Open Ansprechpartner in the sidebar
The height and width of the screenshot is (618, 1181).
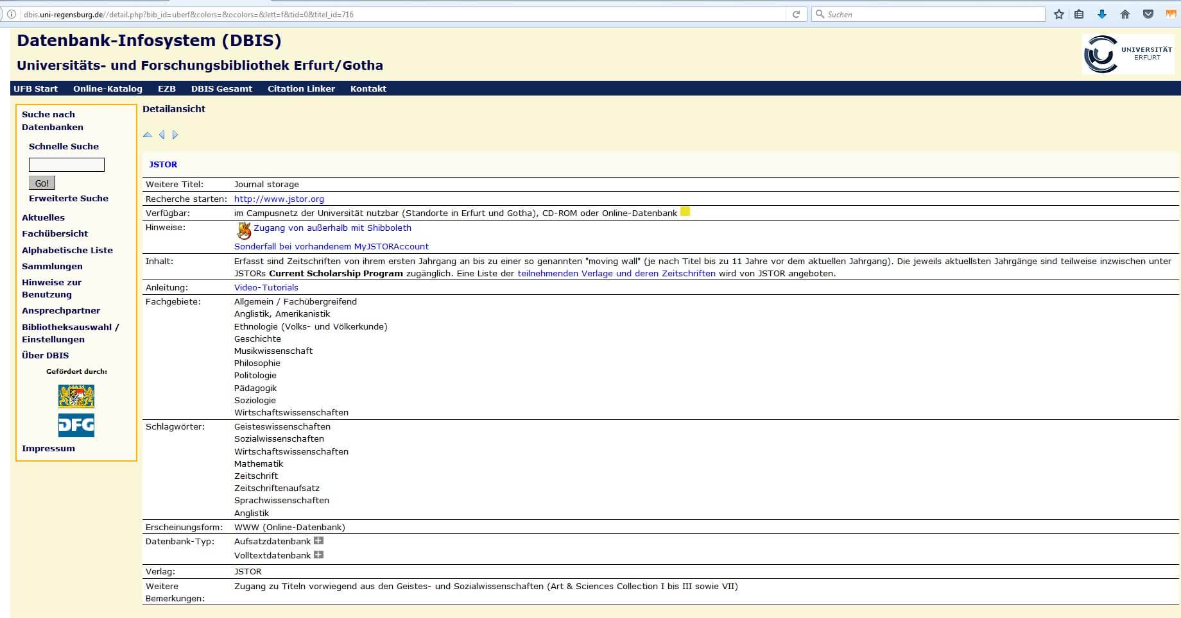coord(61,310)
